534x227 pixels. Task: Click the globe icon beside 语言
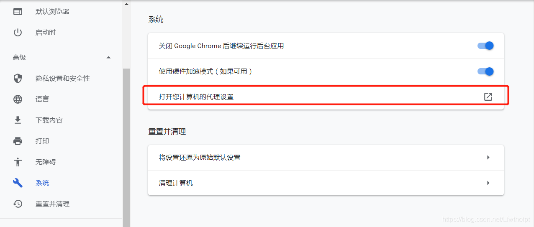coord(18,99)
